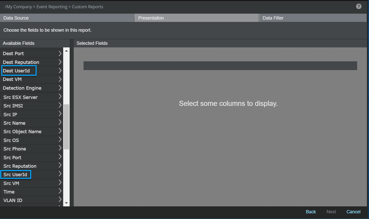Viewport: 369px width, 219px height.
Task: Switch to the Data Source tab
Action: coord(67,18)
